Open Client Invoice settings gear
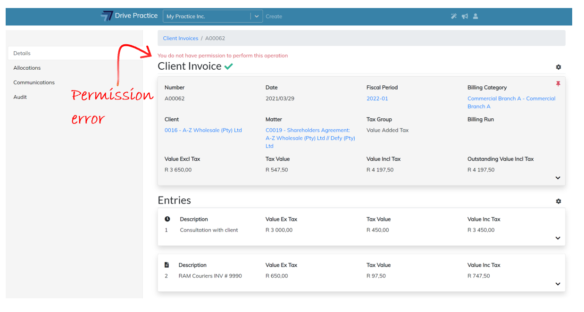584x312 pixels. (x=559, y=67)
